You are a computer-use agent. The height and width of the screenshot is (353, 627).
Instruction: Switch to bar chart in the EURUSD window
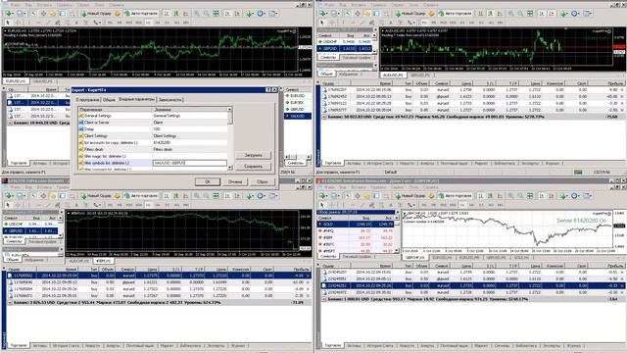[167, 13]
